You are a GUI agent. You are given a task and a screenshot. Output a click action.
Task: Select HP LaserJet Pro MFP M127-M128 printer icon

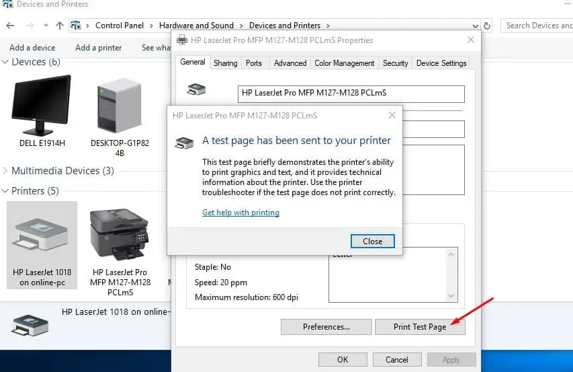pyautogui.click(x=120, y=235)
